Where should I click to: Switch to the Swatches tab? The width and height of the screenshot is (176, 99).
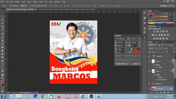click(x=156, y=11)
